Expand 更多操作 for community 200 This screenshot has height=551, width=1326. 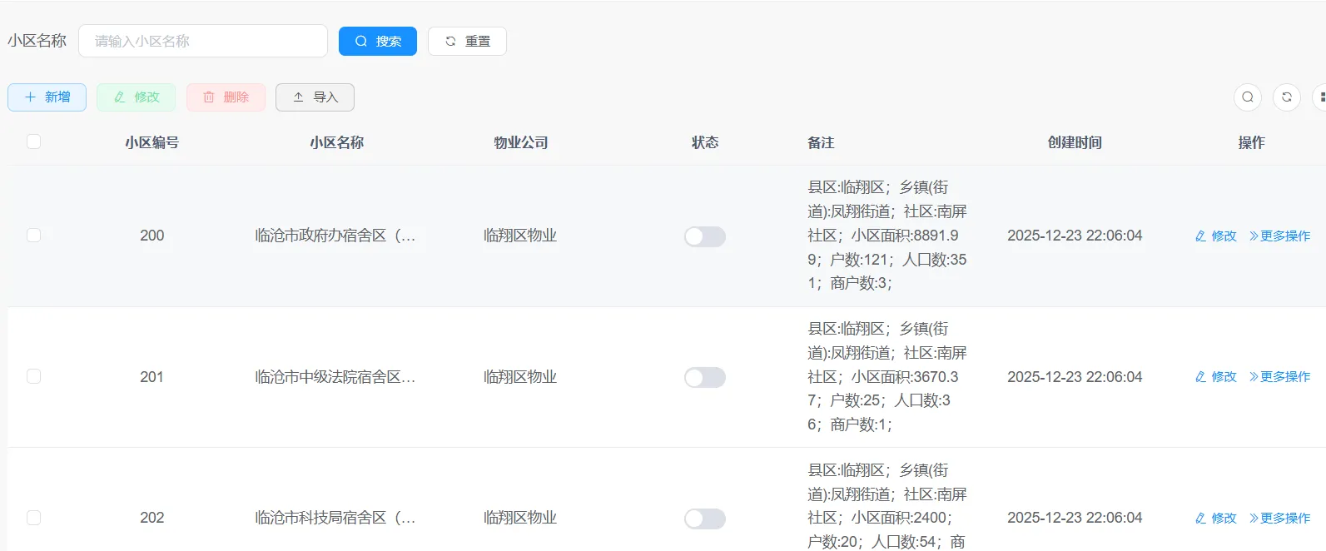coord(1279,236)
